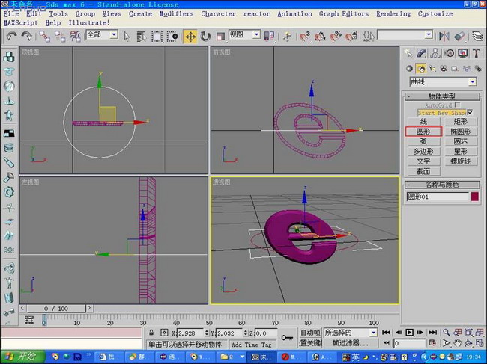Open the 帧过滤器 key filters button
This screenshot has height=364, width=487.
(x=351, y=343)
